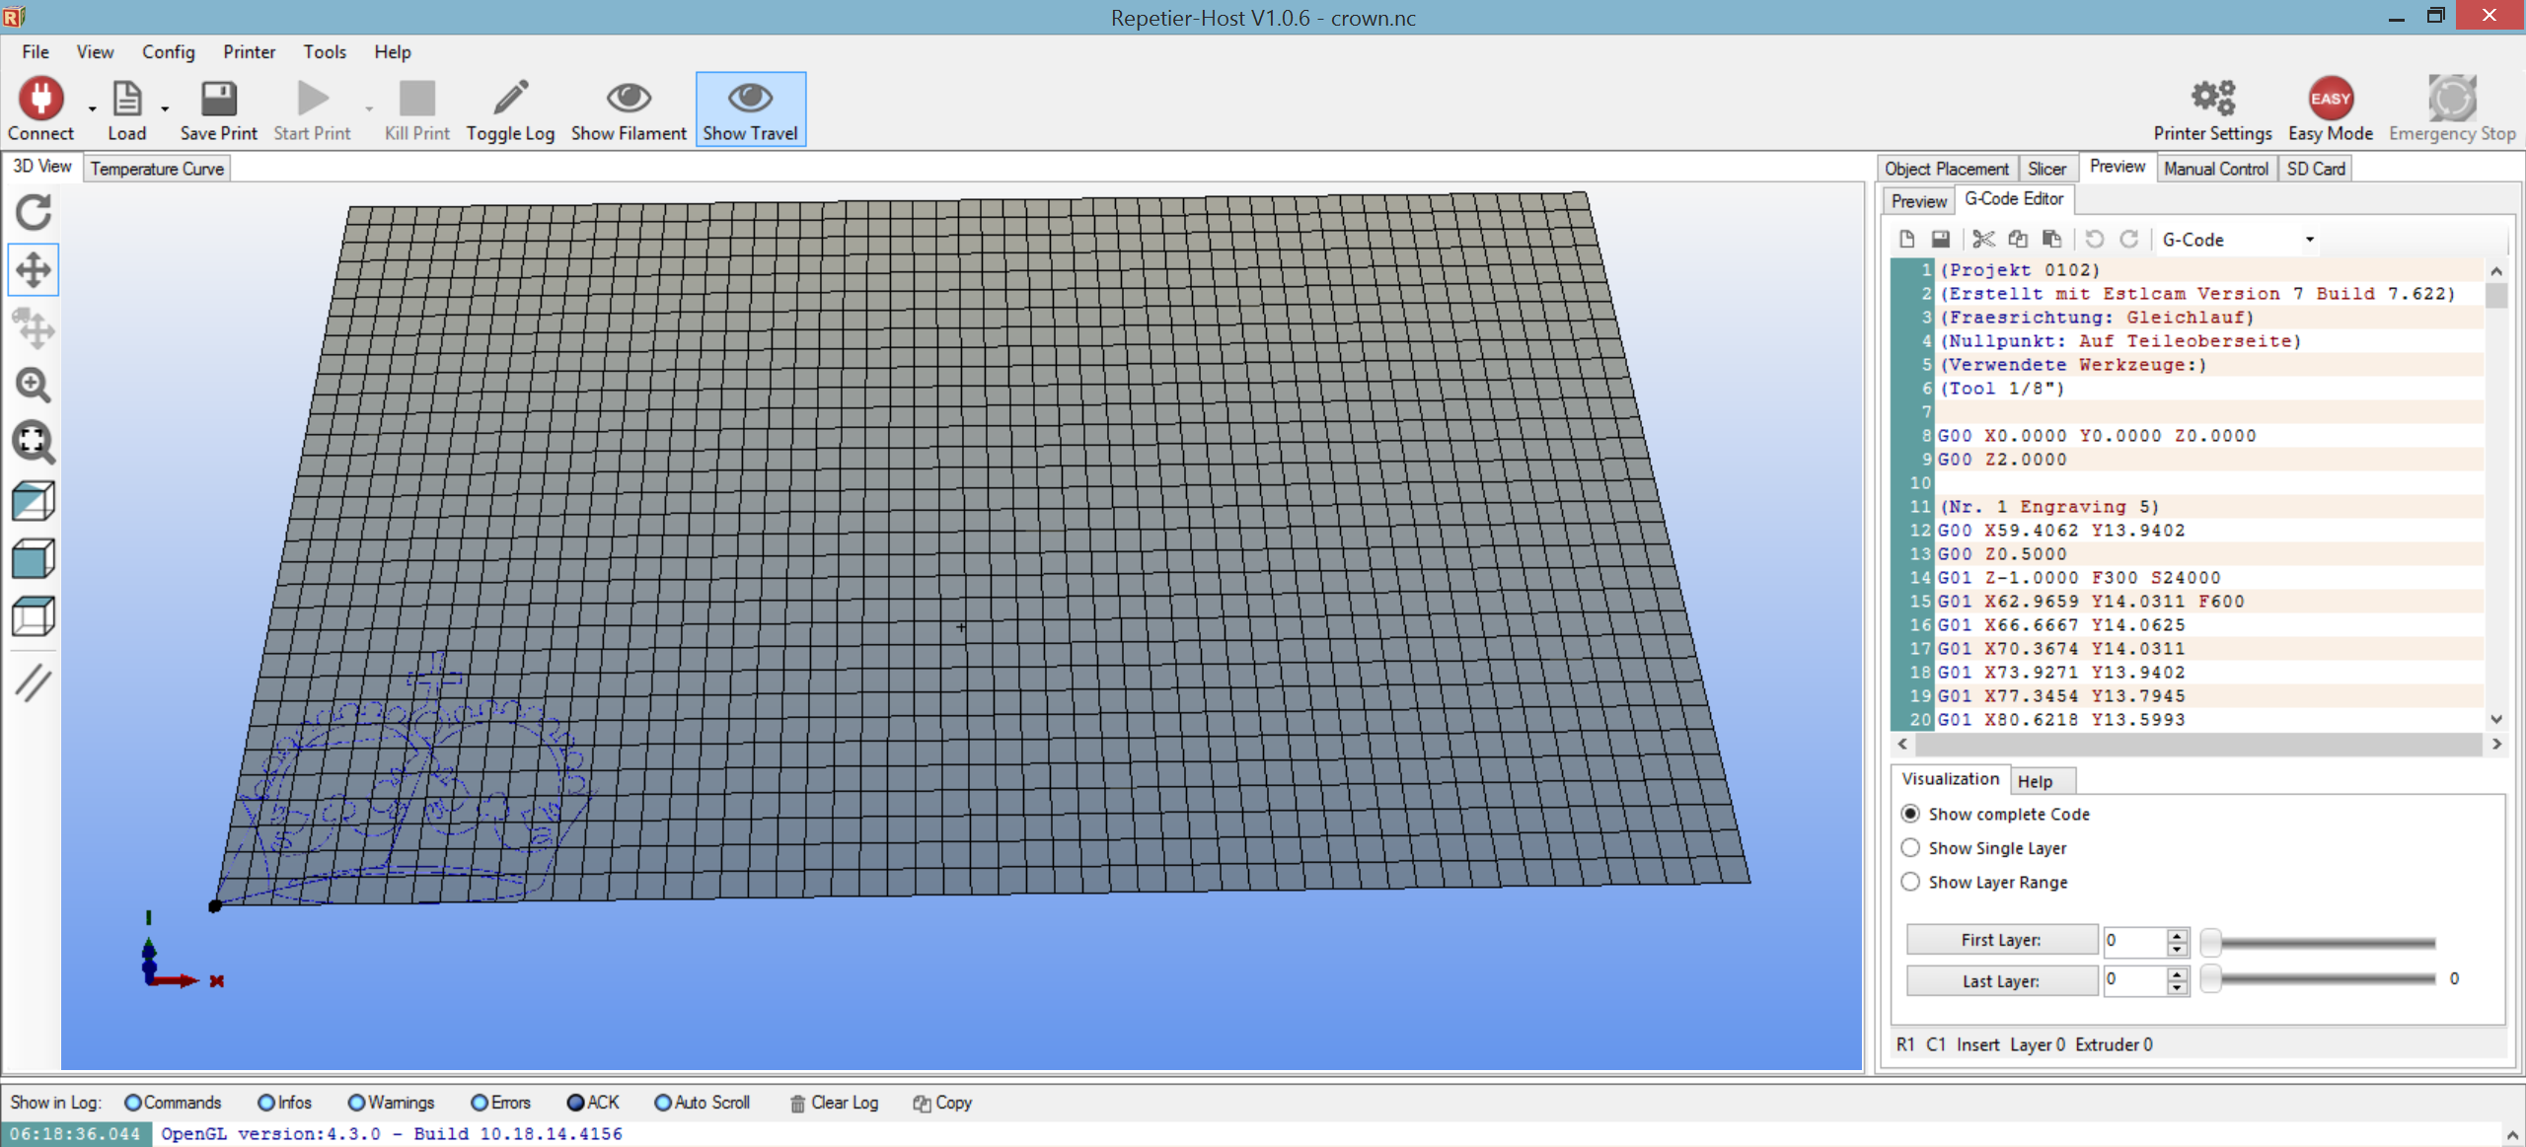
Task: Click the zoom in icon on left sidebar
Action: (x=33, y=385)
